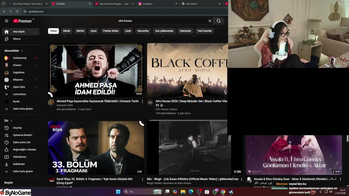Open the Elraenn subscription channel

(x=21, y=65)
